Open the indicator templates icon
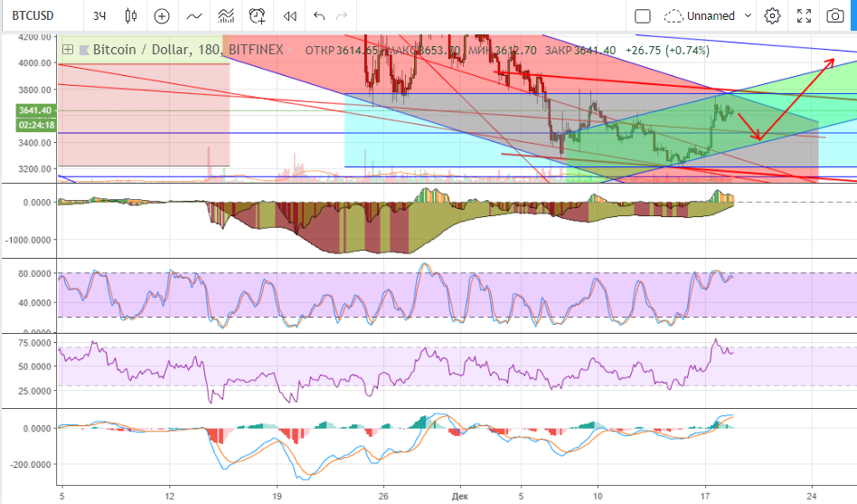This screenshot has width=857, height=504. [x=226, y=15]
